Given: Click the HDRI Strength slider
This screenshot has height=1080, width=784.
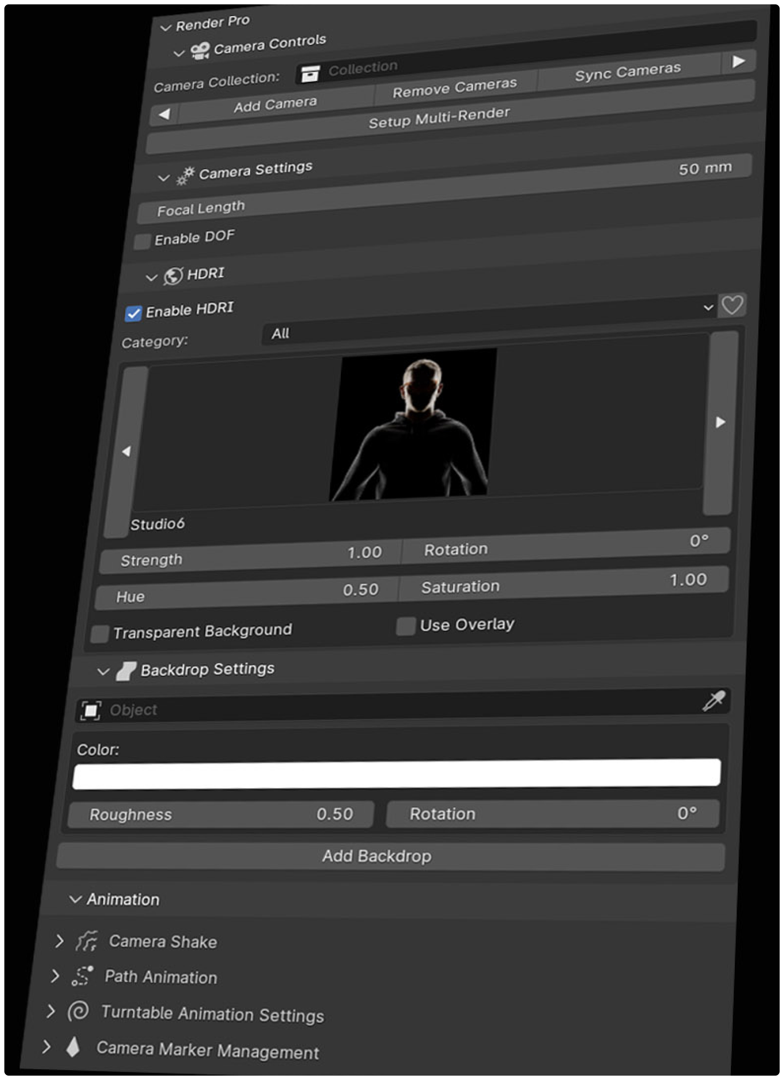Looking at the screenshot, I should (x=251, y=556).
